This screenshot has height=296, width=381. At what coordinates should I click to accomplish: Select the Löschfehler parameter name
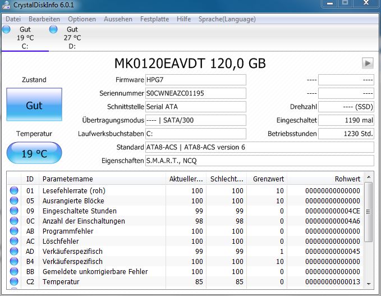61,242
